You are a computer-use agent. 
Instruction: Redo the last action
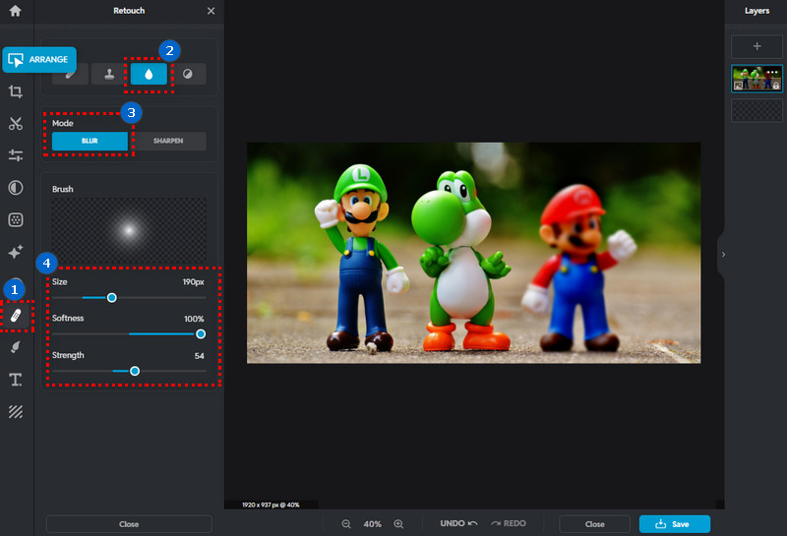coord(509,523)
